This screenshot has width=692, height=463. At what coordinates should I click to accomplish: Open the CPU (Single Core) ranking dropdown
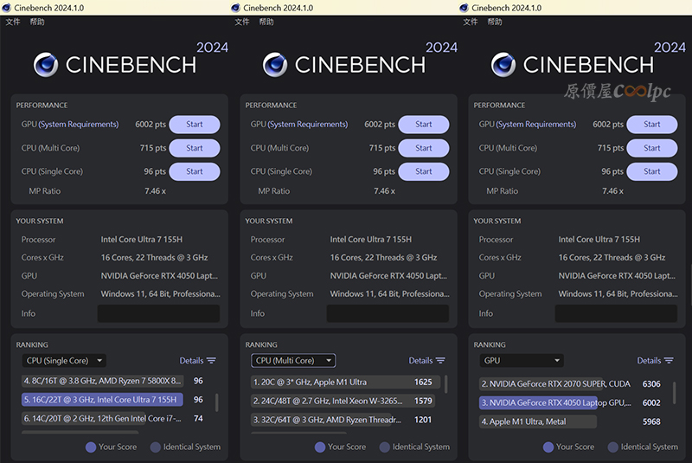64,361
